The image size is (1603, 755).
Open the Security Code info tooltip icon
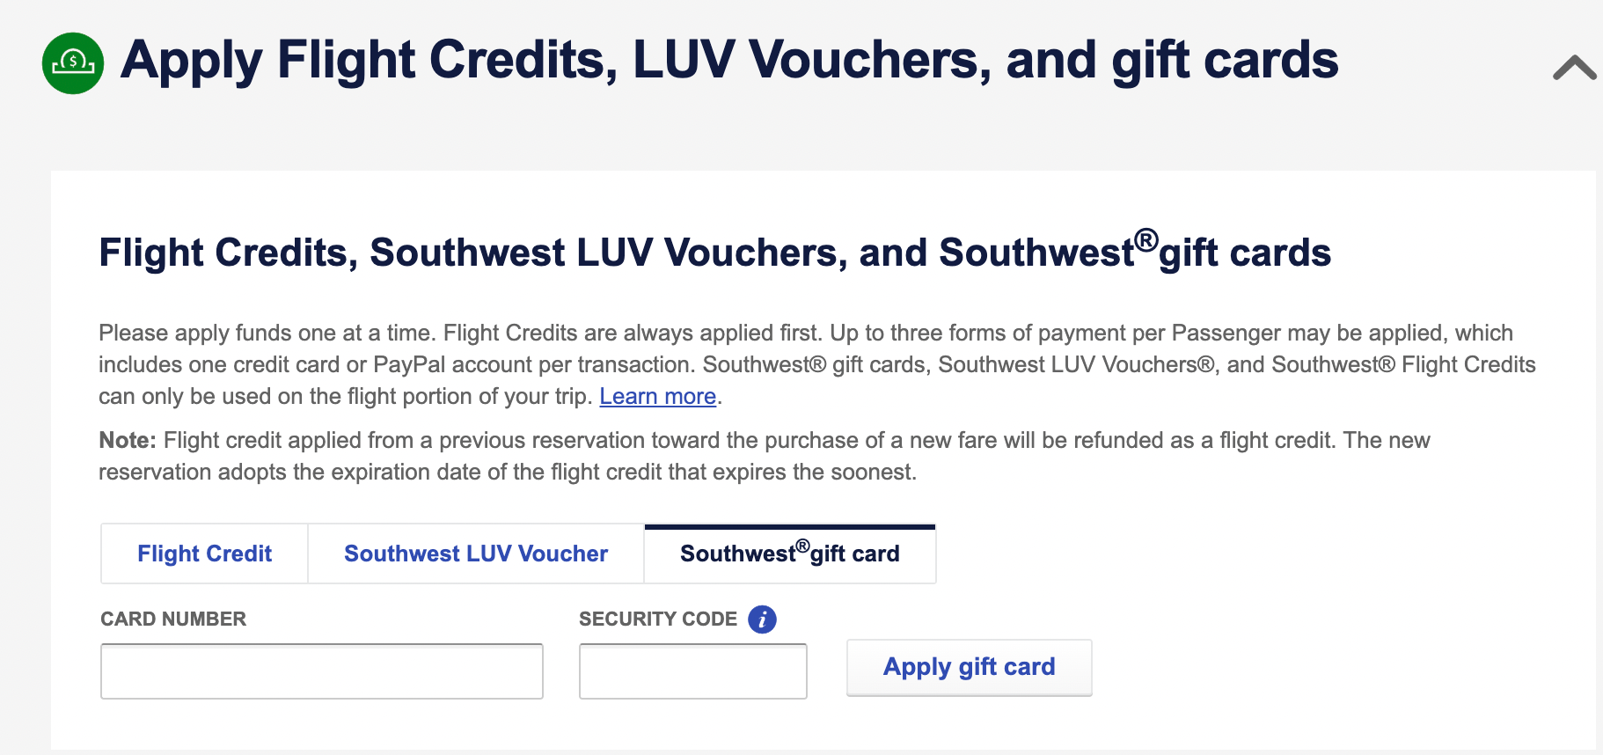pos(762,619)
